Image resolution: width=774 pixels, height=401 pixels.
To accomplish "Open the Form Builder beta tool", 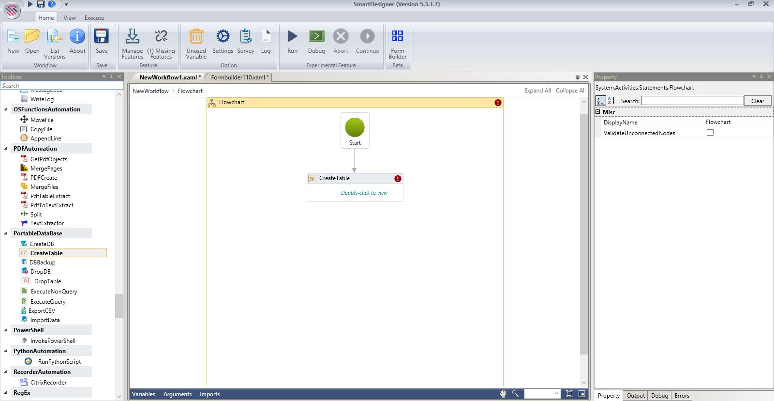I will [x=397, y=37].
